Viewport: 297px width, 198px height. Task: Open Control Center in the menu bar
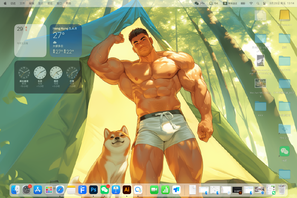265,3
